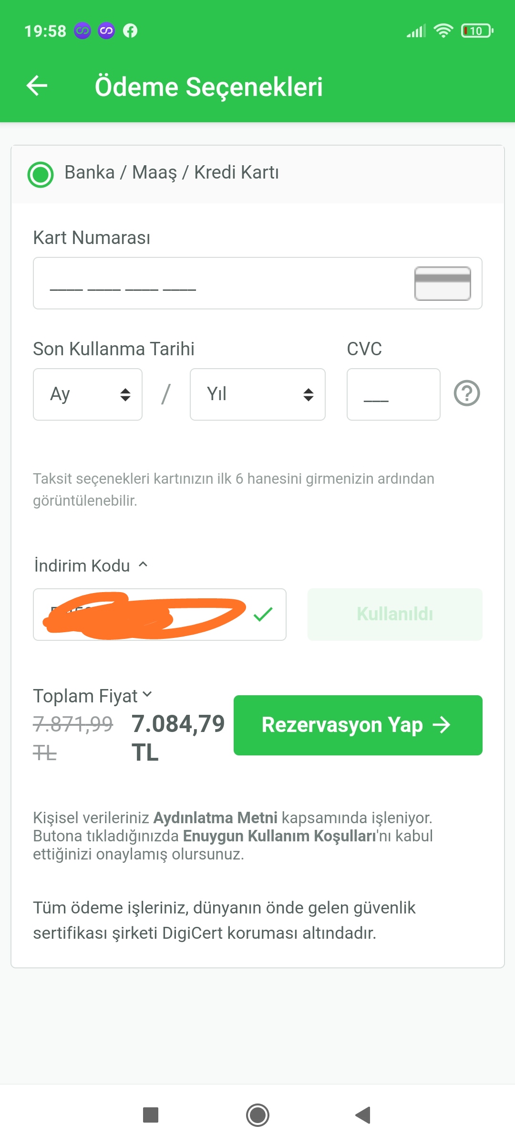Collapse the İndirim Kodu section
This screenshot has width=515, height=1146.
click(91, 565)
